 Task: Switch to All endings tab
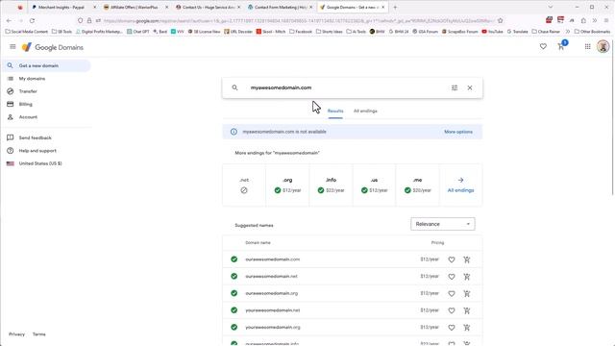(x=365, y=111)
